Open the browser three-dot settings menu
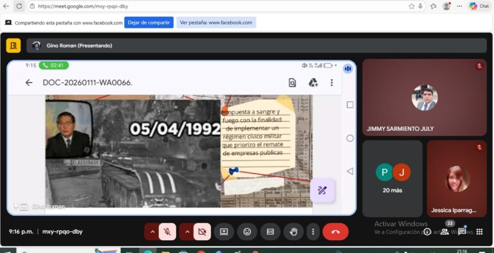 [x=460, y=6]
